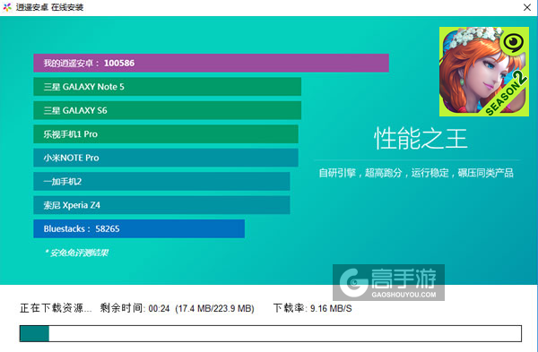This screenshot has height=352, width=538.
Task: Select the 索尼 Xperia Z4 bar
Action: click(x=161, y=205)
